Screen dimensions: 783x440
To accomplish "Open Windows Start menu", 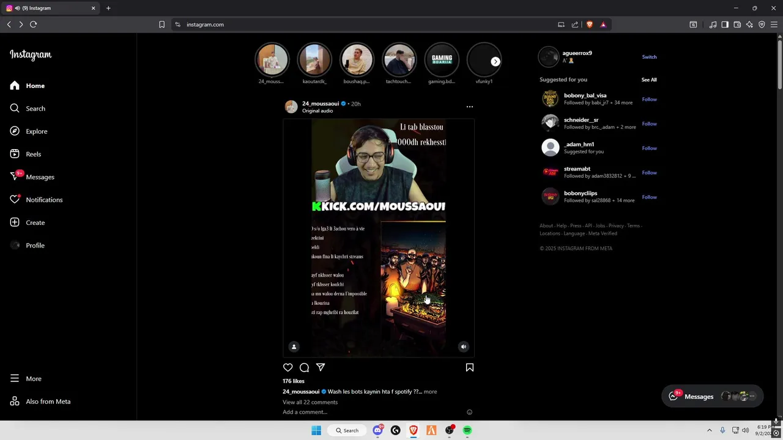I will click(316, 430).
